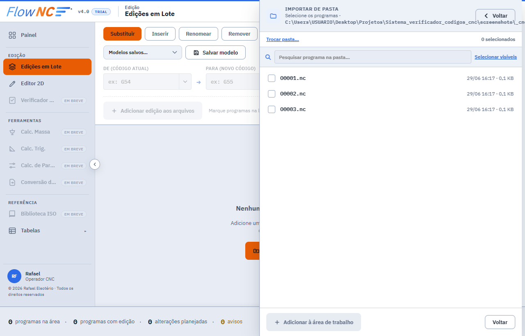525x336 pixels.
Task: Focus the DE código atual input
Action: (141, 82)
